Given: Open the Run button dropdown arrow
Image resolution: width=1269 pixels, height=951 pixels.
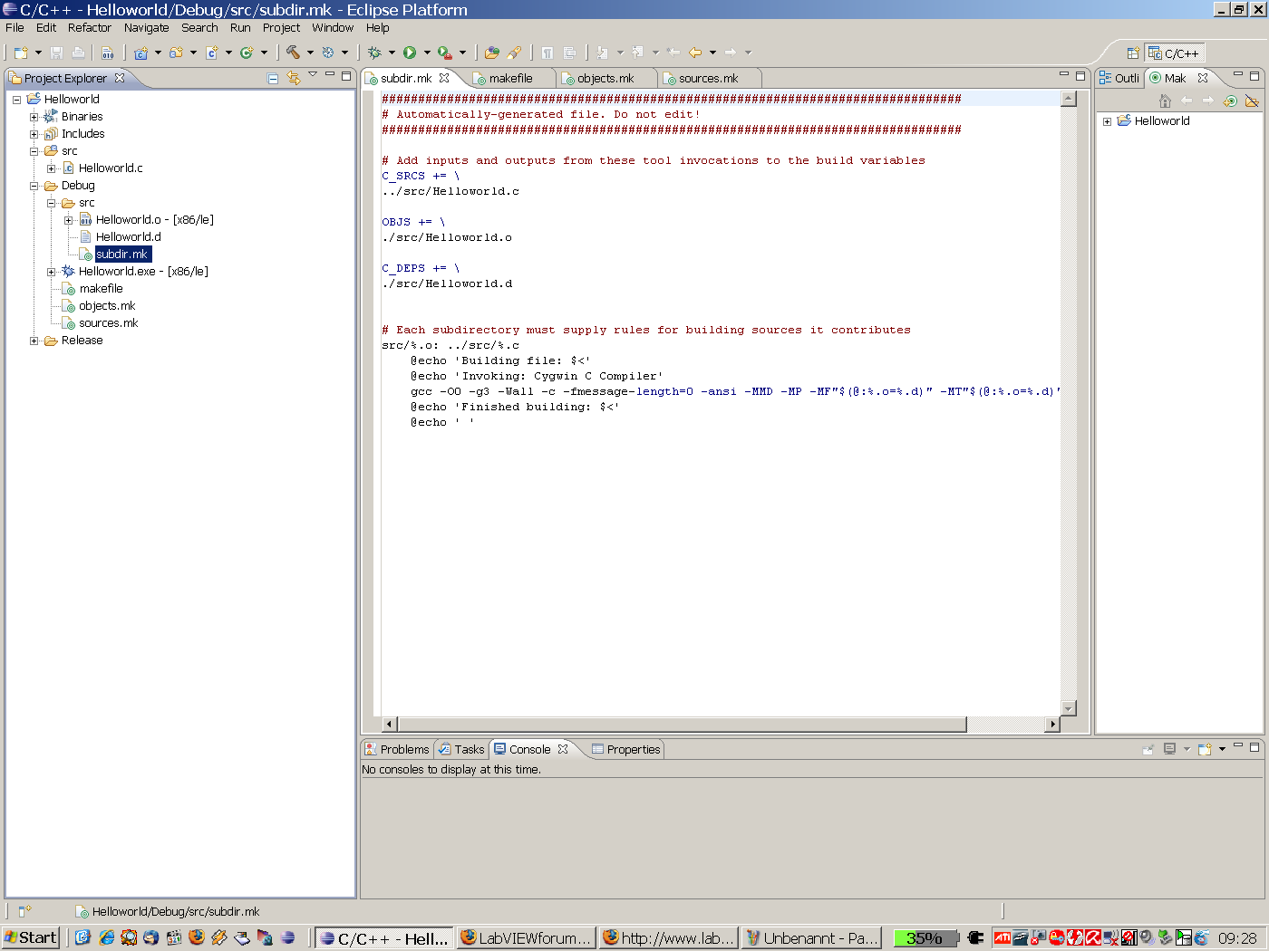Looking at the screenshot, I should (x=427, y=53).
